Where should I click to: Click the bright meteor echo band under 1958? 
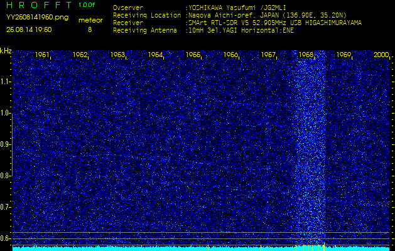[x=310, y=149]
